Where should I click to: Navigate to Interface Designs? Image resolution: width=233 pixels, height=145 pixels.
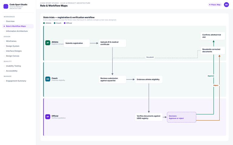point(18,51)
